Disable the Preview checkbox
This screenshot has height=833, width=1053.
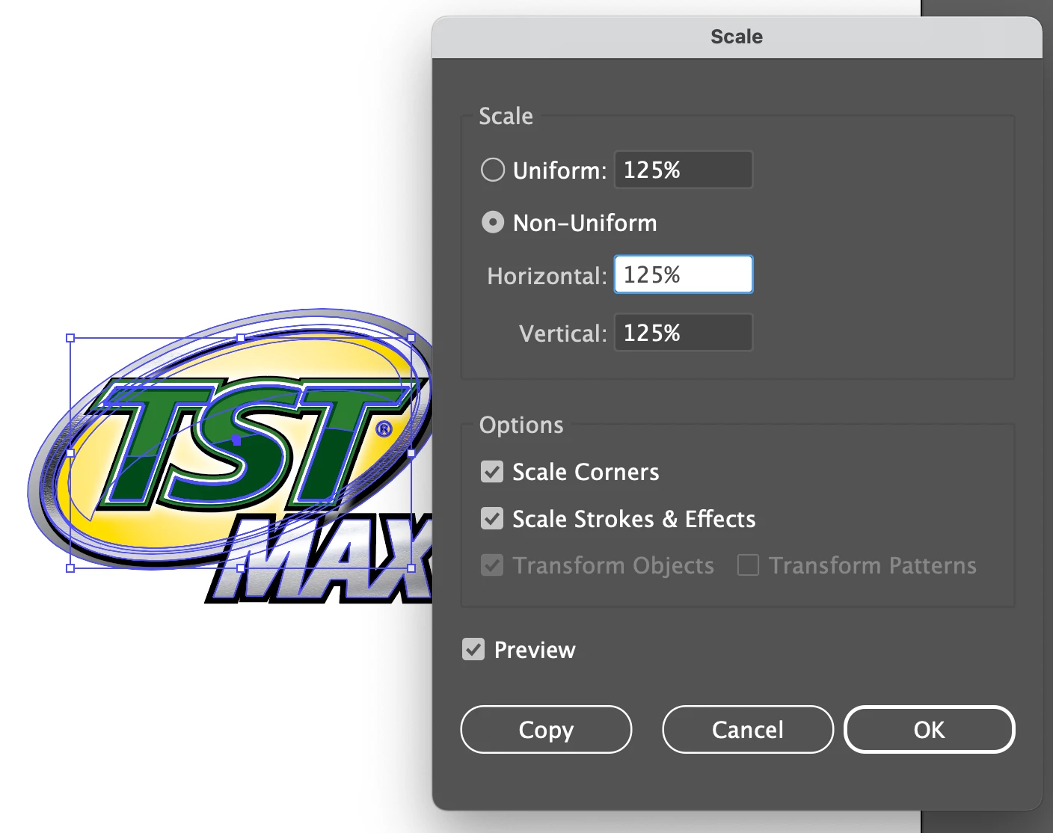point(473,649)
